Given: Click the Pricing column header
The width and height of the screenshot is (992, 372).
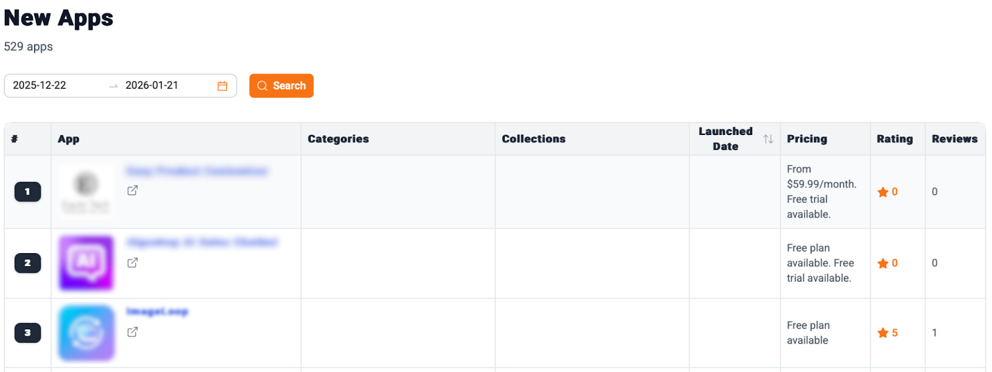Looking at the screenshot, I should (807, 139).
